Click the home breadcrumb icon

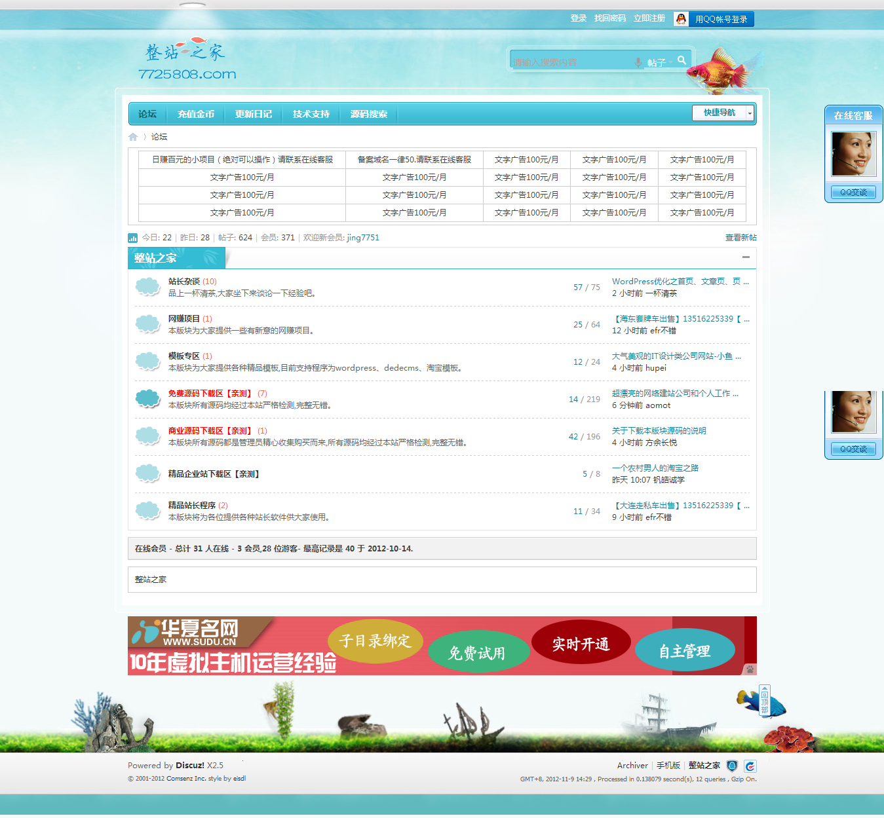click(x=133, y=137)
